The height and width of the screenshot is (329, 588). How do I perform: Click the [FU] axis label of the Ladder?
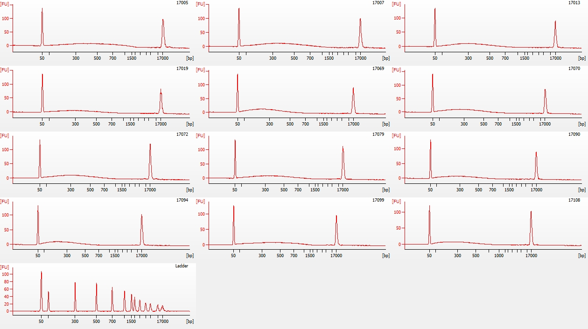coord(5,267)
